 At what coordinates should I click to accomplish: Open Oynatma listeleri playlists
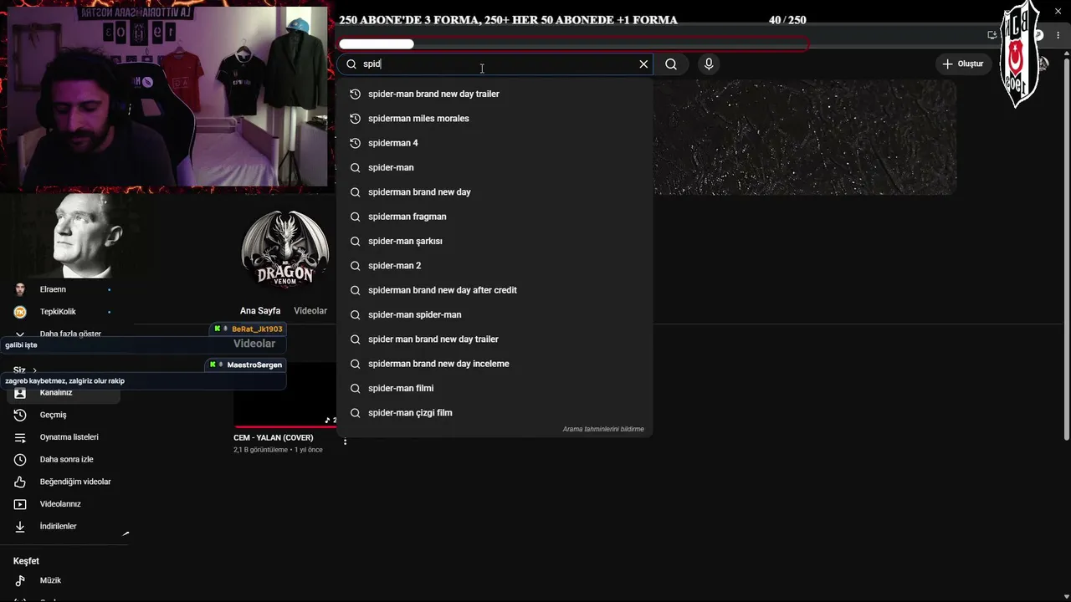[64, 437]
